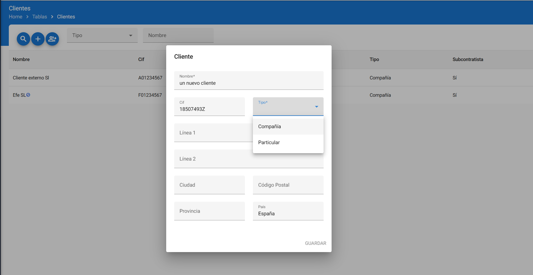Image resolution: width=533 pixels, height=275 pixels.
Task: Click the Nombre search filter field
Action: point(178,35)
